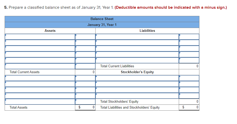This screenshot has height=124, width=237.
Task: Open fourth account dropdown below Total Current Assets
Action: [x=40, y=96]
